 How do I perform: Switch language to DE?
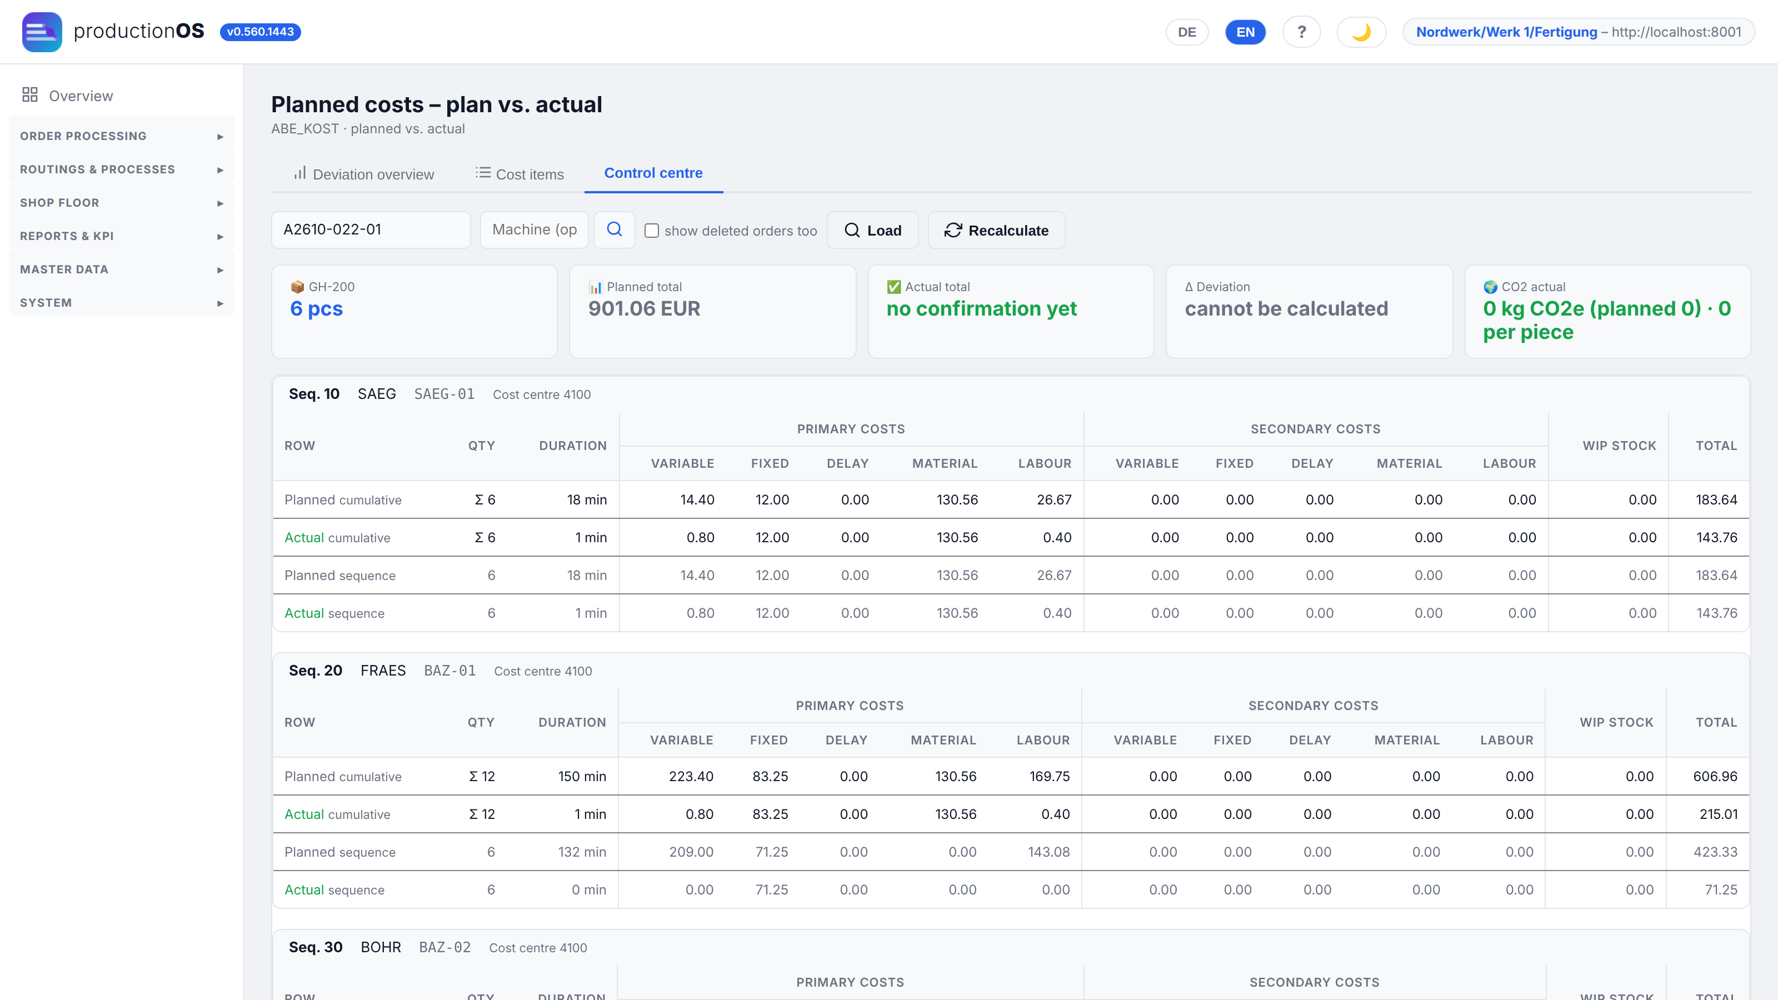1186,32
